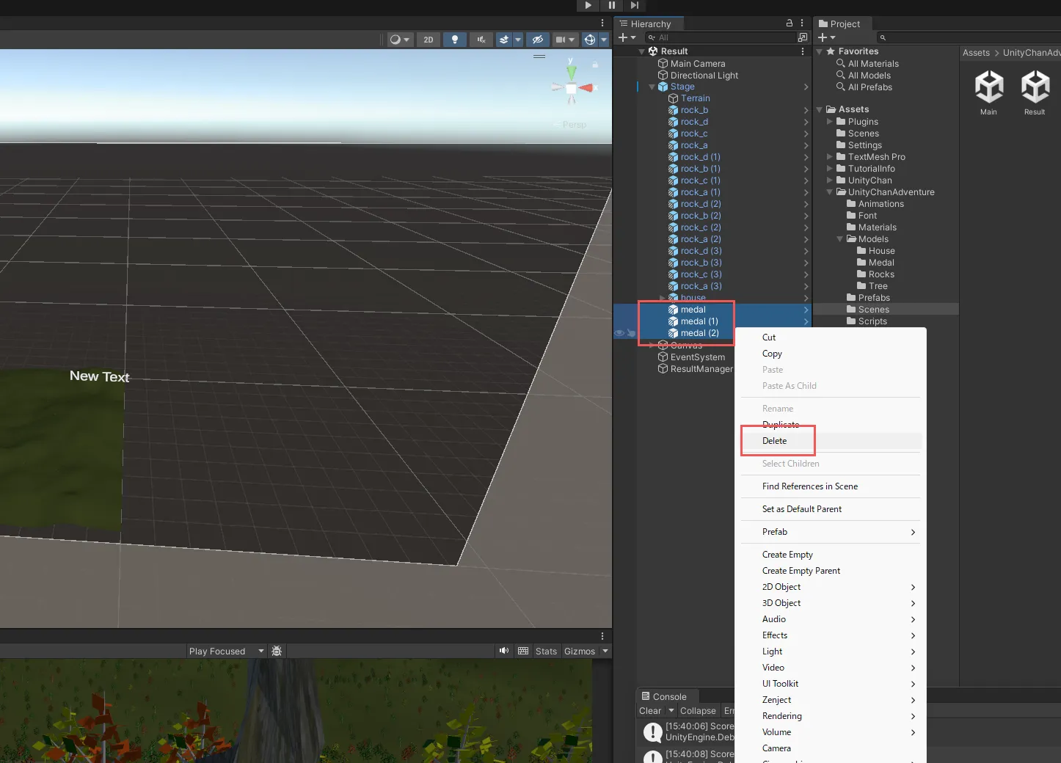Toggle scene lighting with the lightbulb icon
Image resolution: width=1061 pixels, height=763 pixels.
(x=455, y=40)
